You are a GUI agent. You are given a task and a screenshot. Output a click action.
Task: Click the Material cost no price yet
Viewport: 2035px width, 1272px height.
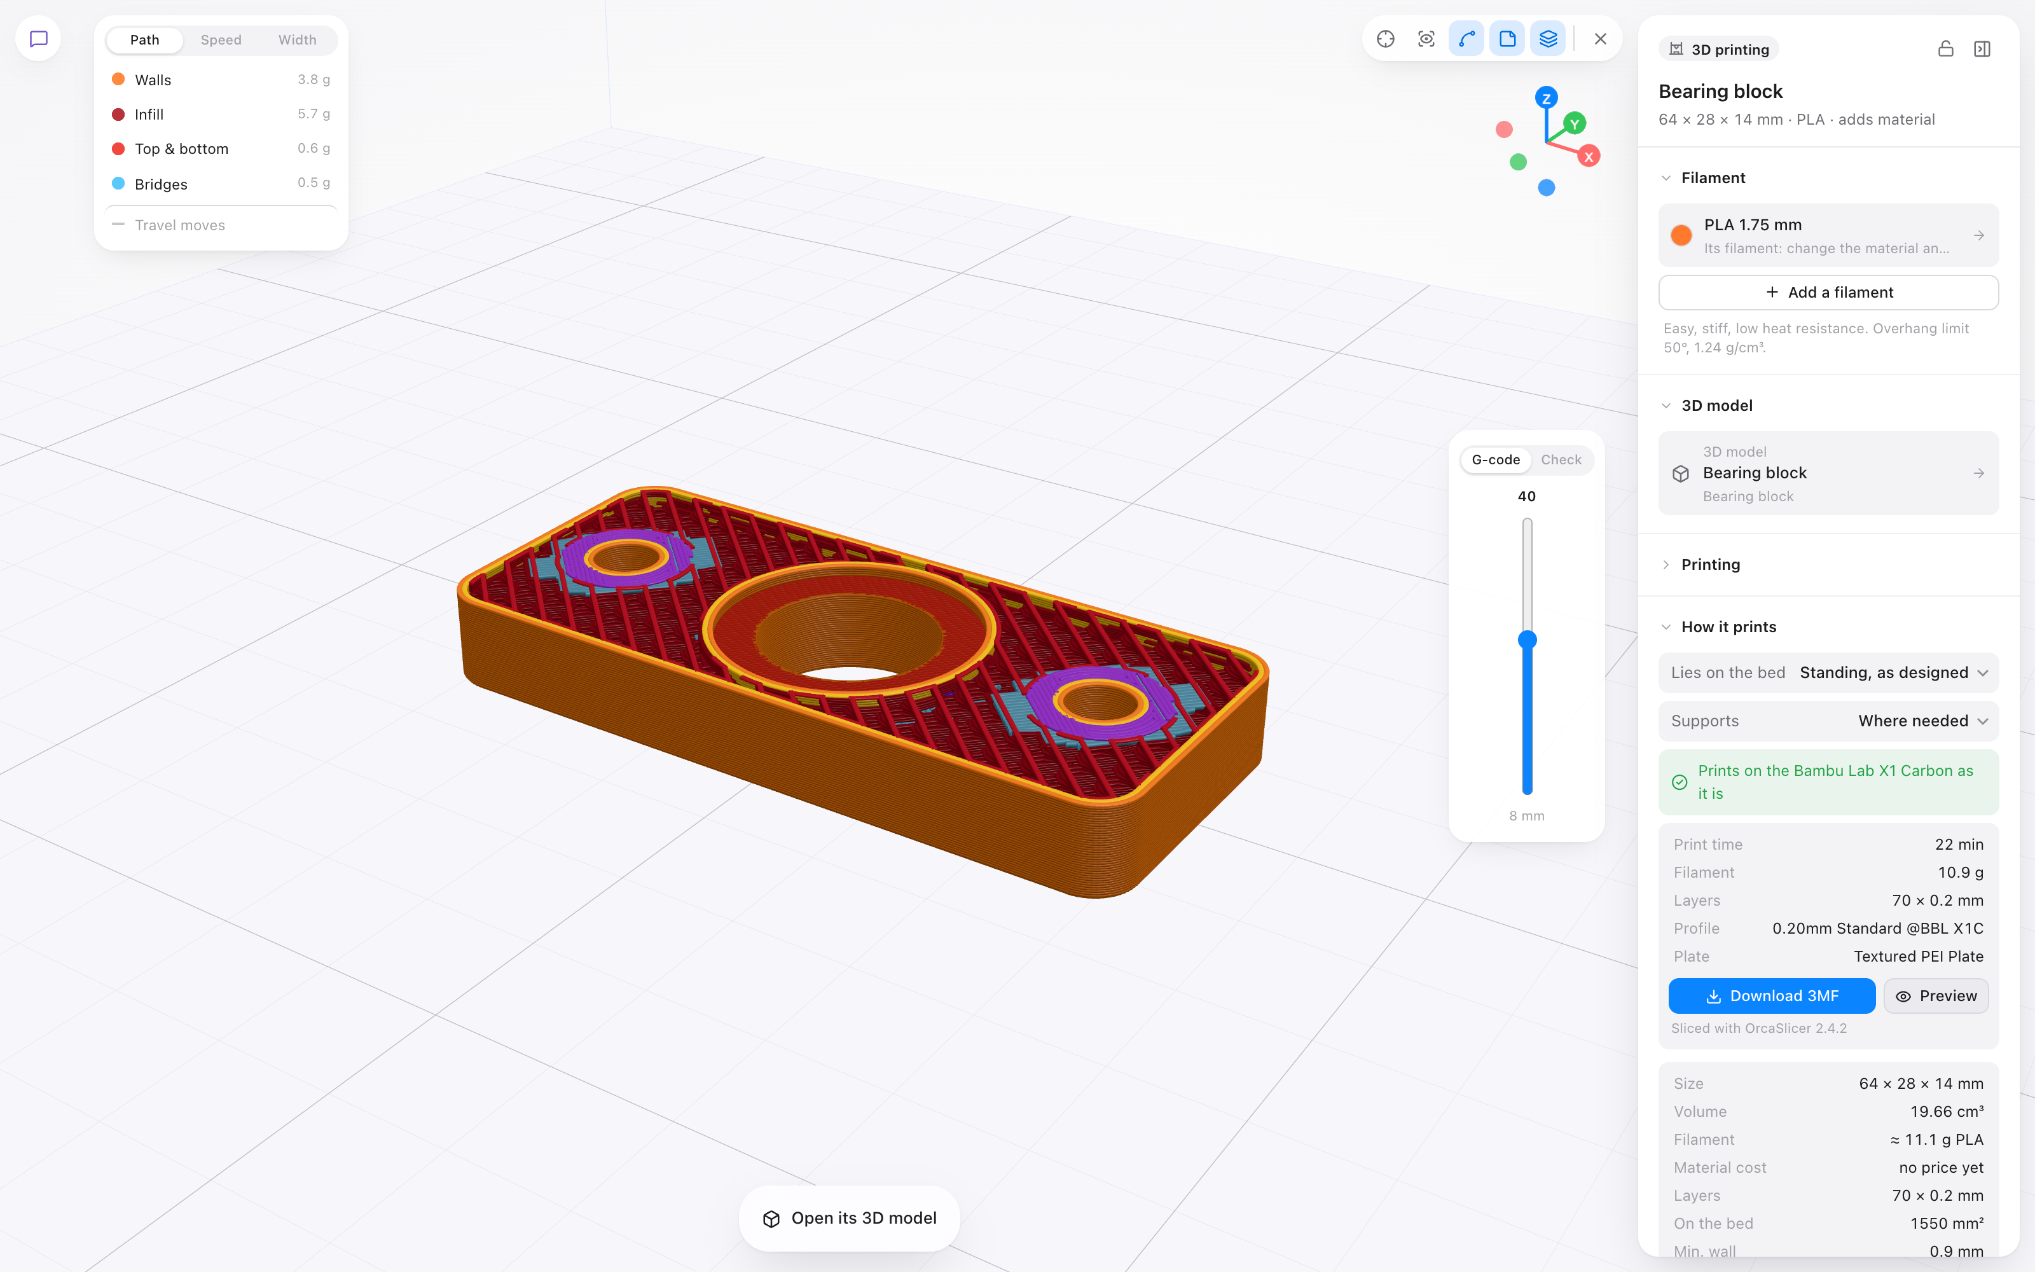point(1941,1168)
